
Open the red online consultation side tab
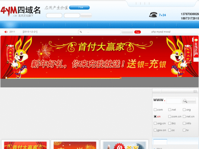(196, 47)
